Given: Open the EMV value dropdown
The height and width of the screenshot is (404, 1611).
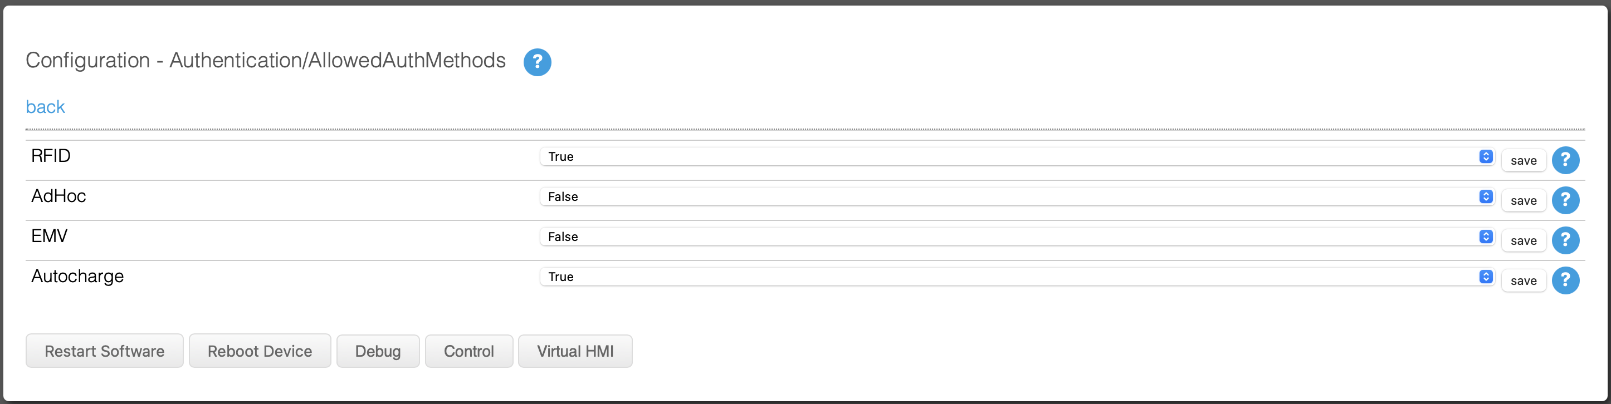Looking at the screenshot, I should point(1017,237).
